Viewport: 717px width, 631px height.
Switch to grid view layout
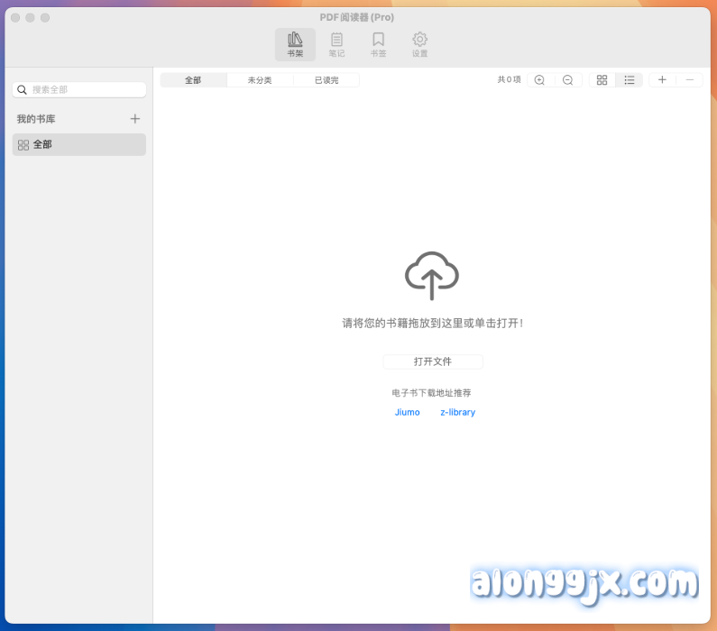point(602,80)
